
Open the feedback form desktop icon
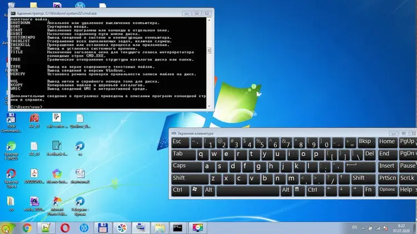point(57,148)
